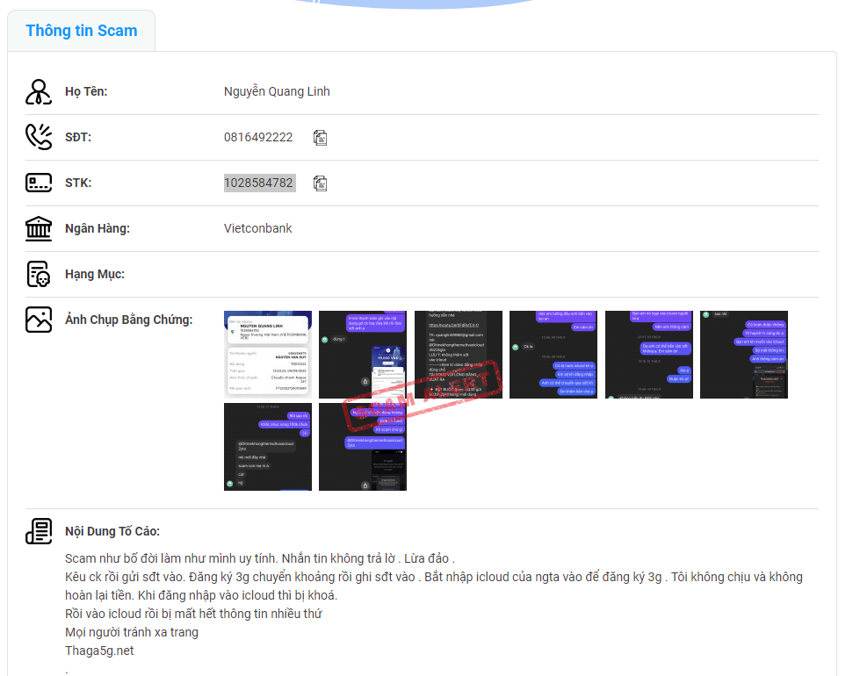Screen dimensions: 853x676
Task: Open the first evidence thumbnail in the bottom row
Action: pos(268,447)
